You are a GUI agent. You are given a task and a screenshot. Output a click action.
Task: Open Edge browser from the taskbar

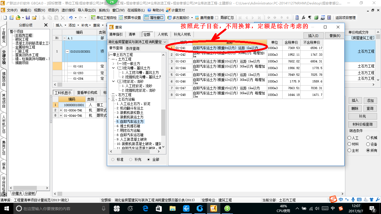click(x=145, y=208)
